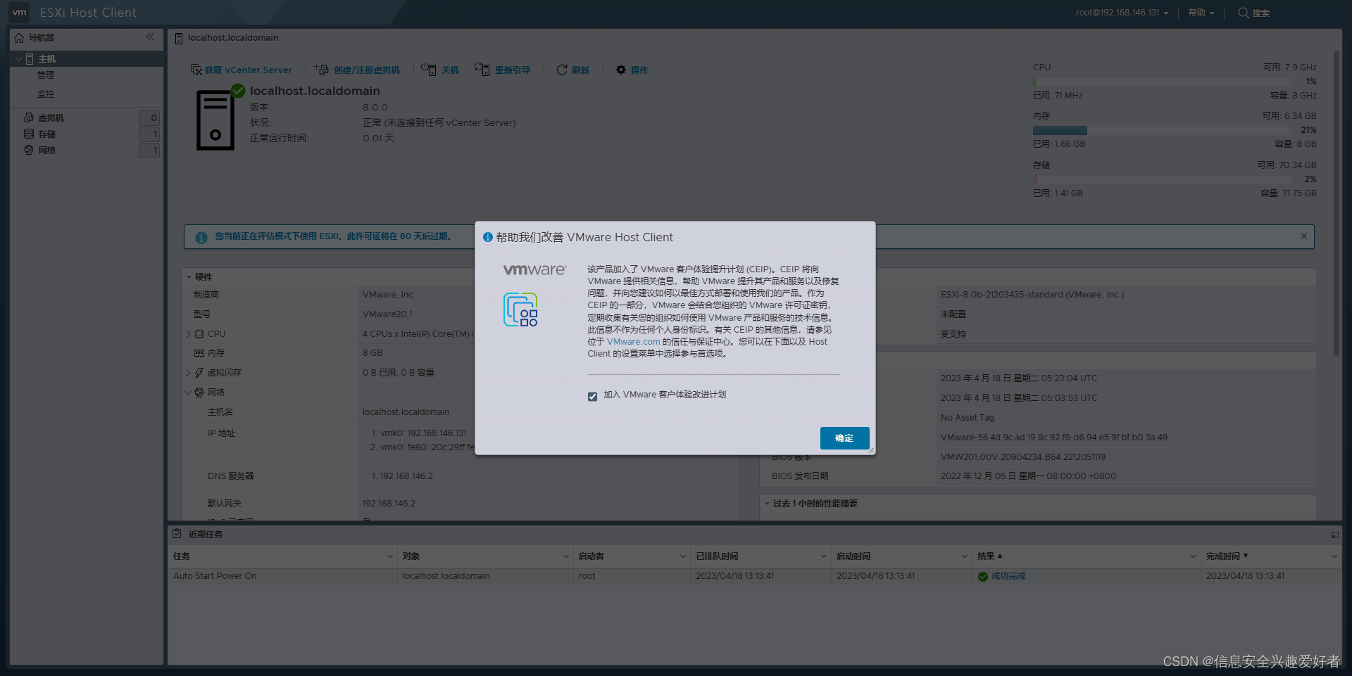1352x676 pixels.
Task: Click the Actions button label
Action: coord(639,70)
